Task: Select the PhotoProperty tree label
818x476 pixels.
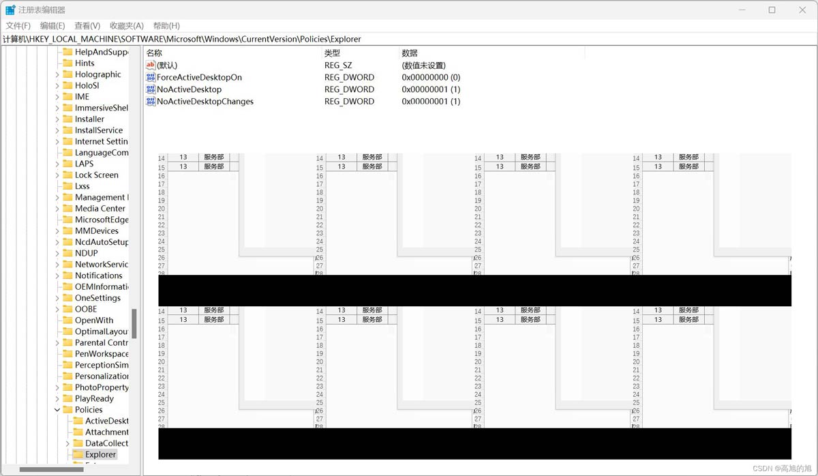Action: 102,387
